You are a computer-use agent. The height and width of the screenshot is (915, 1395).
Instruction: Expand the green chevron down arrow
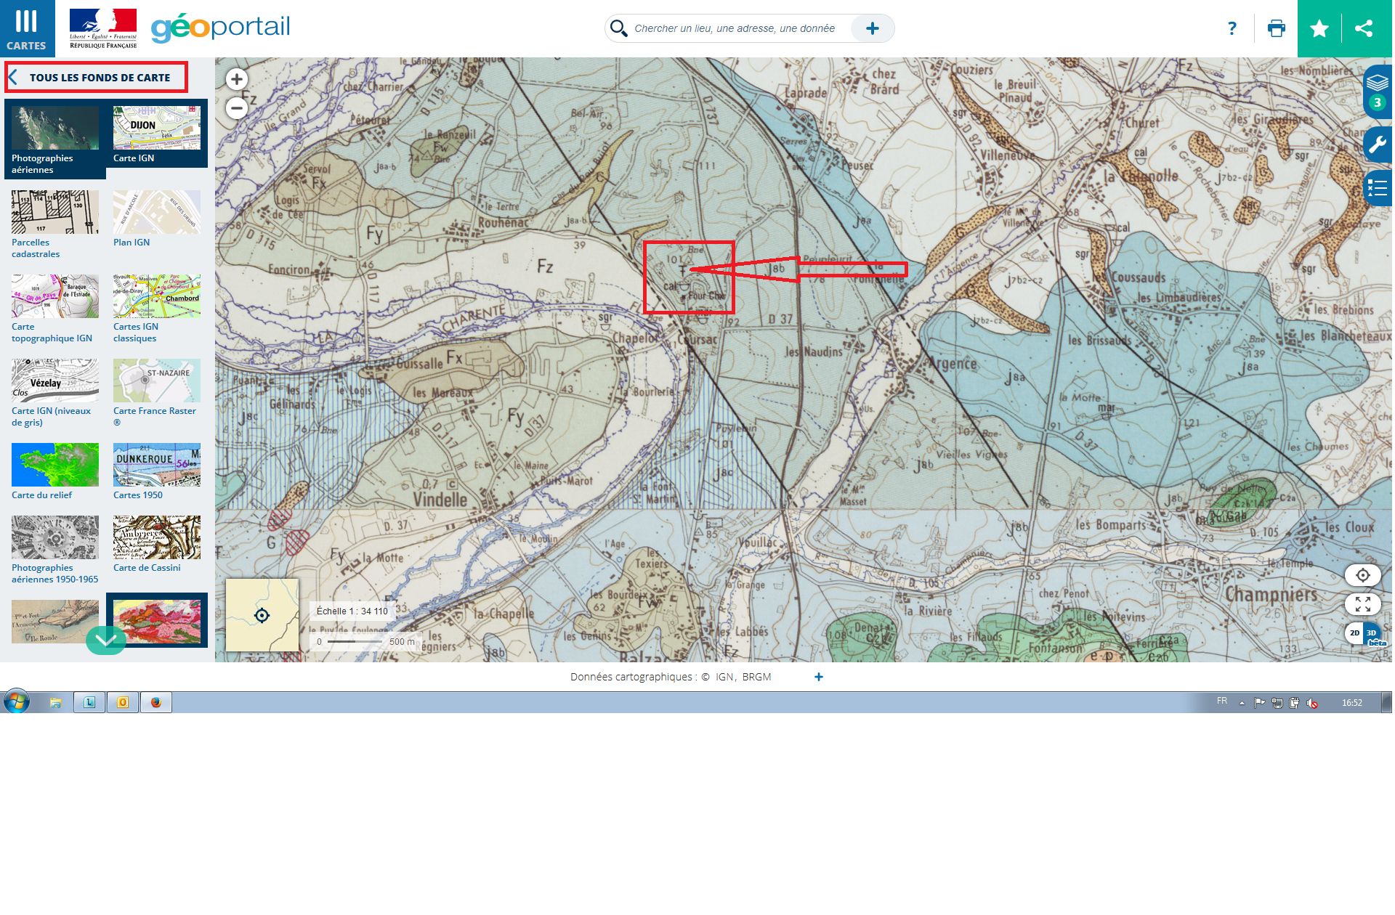click(x=106, y=640)
